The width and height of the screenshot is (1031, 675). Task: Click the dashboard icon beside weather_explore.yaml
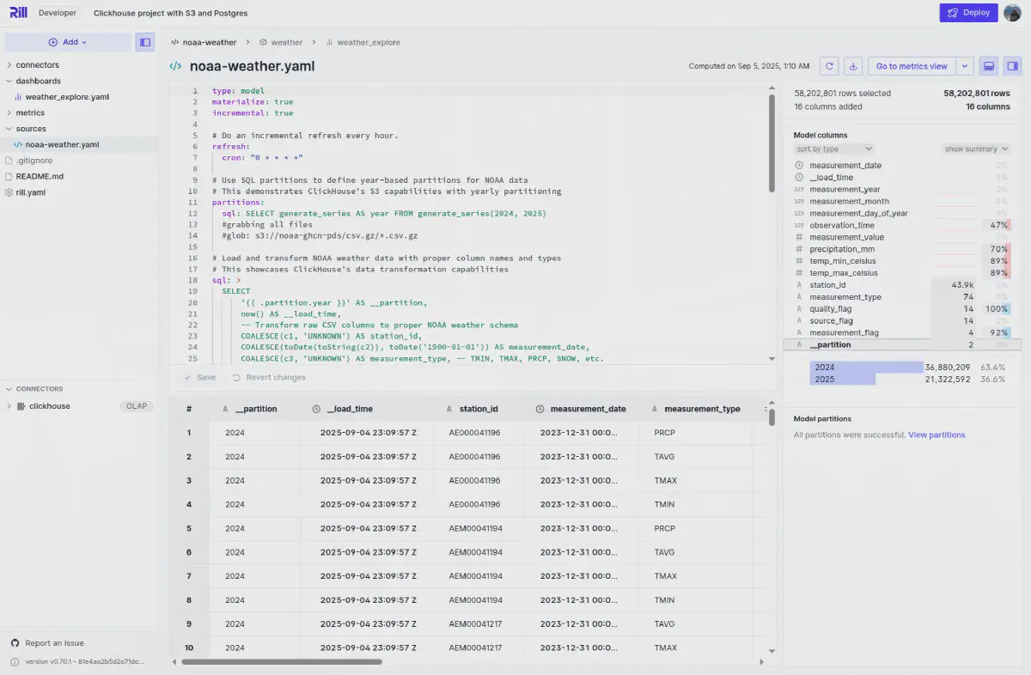tap(18, 97)
